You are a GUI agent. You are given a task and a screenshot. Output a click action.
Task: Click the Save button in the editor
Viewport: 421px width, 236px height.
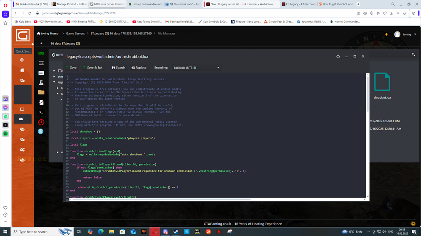coord(71,68)
